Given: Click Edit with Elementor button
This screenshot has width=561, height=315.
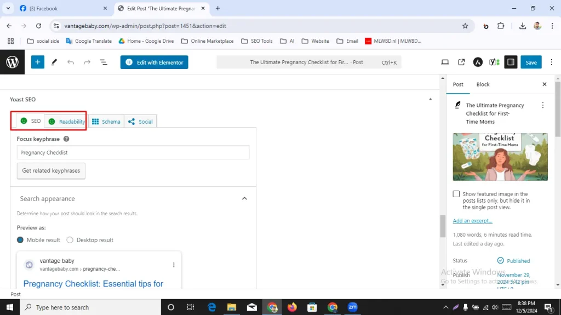Looking at the screenshot, I should click(x=154, y=62).
